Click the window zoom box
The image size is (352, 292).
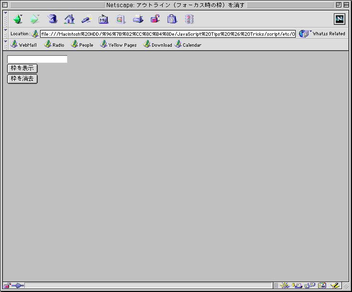(339, 5)
